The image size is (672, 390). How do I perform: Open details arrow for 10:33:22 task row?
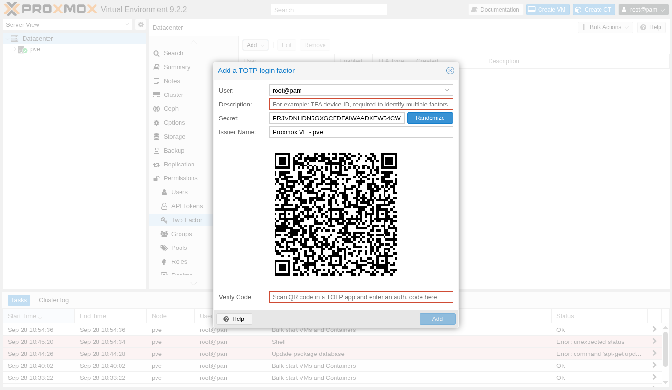click(654, 378)
